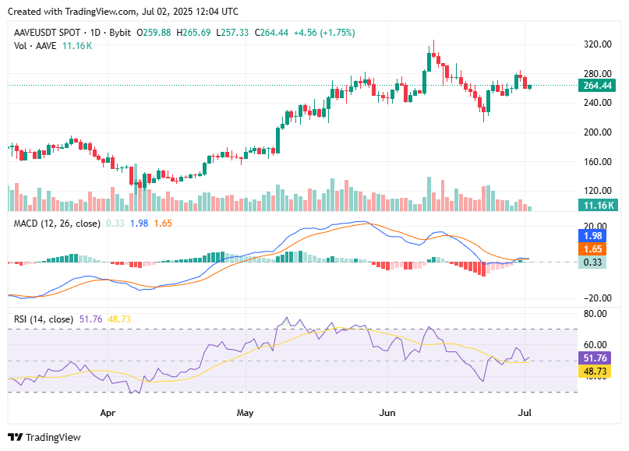Click the orange 1.65 signal value tag
The image size is (629, 451).
point(594,248)
